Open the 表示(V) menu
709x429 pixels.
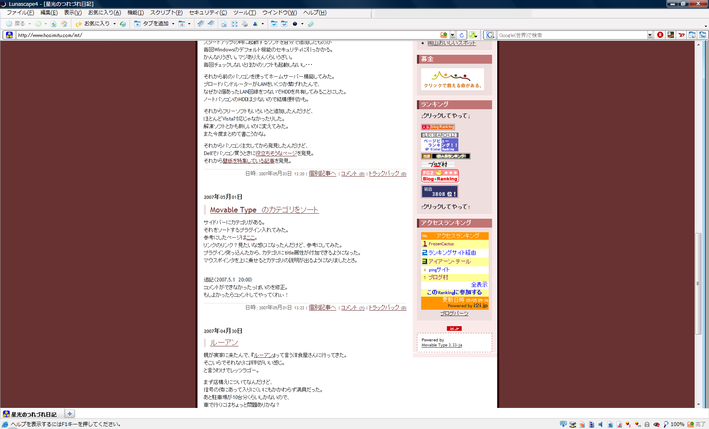pos(73,13)
